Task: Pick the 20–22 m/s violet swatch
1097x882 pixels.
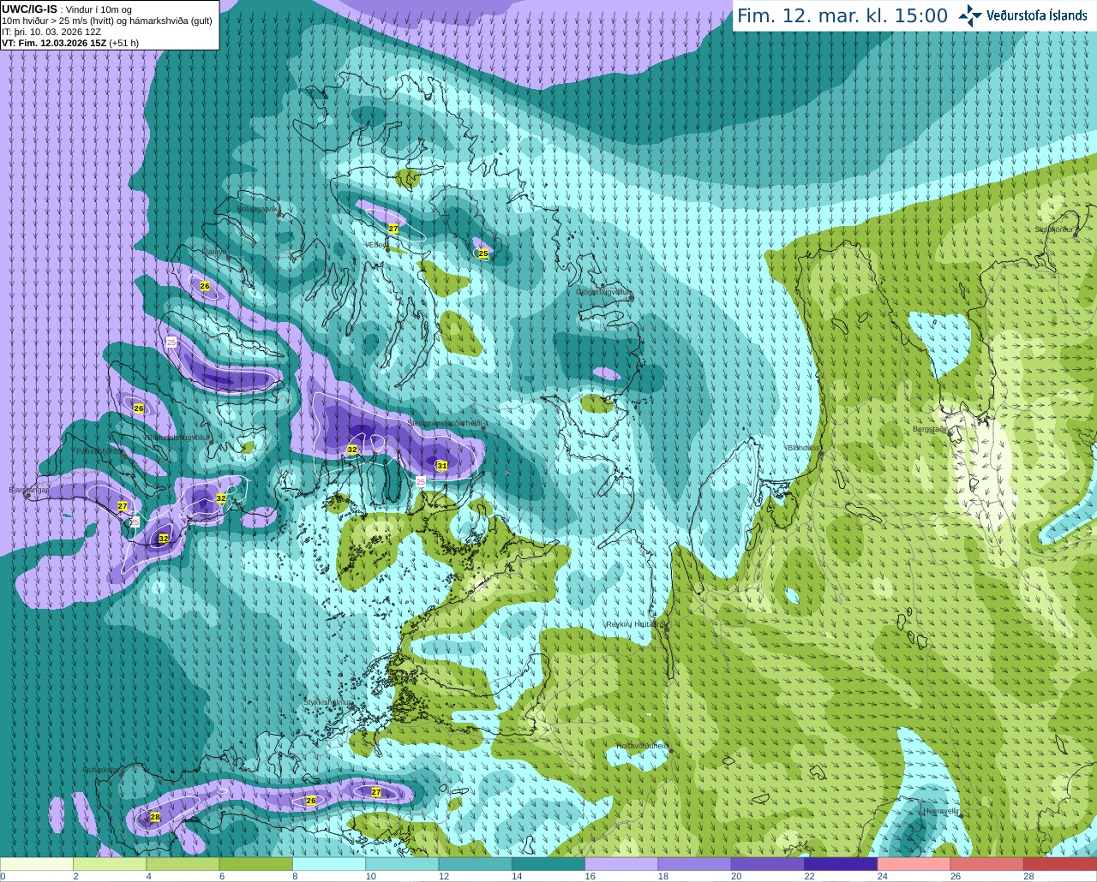Action: point(768,863)
